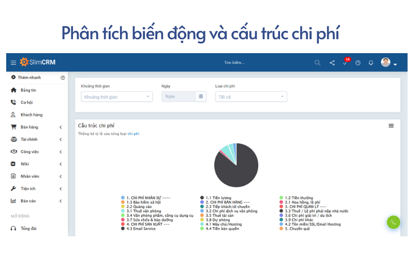The width and height of the screenshot is (414, 258).
Task: Toggle legend 1.1 Tiền lương
Action: pos(216,198)
